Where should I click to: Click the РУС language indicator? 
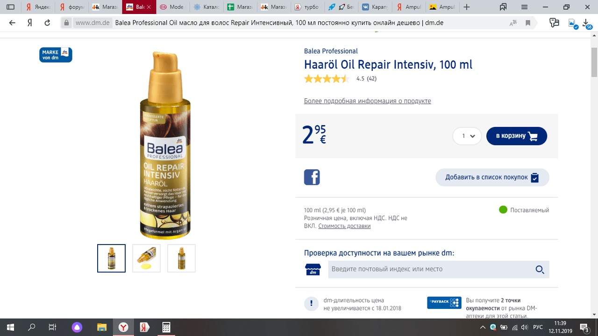[x=538, y=327]
